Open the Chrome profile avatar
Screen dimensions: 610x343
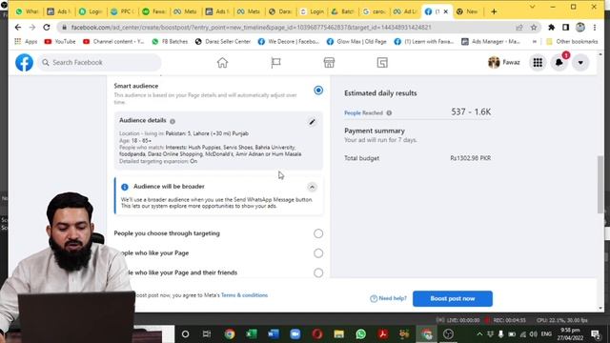tap(580, 28)
